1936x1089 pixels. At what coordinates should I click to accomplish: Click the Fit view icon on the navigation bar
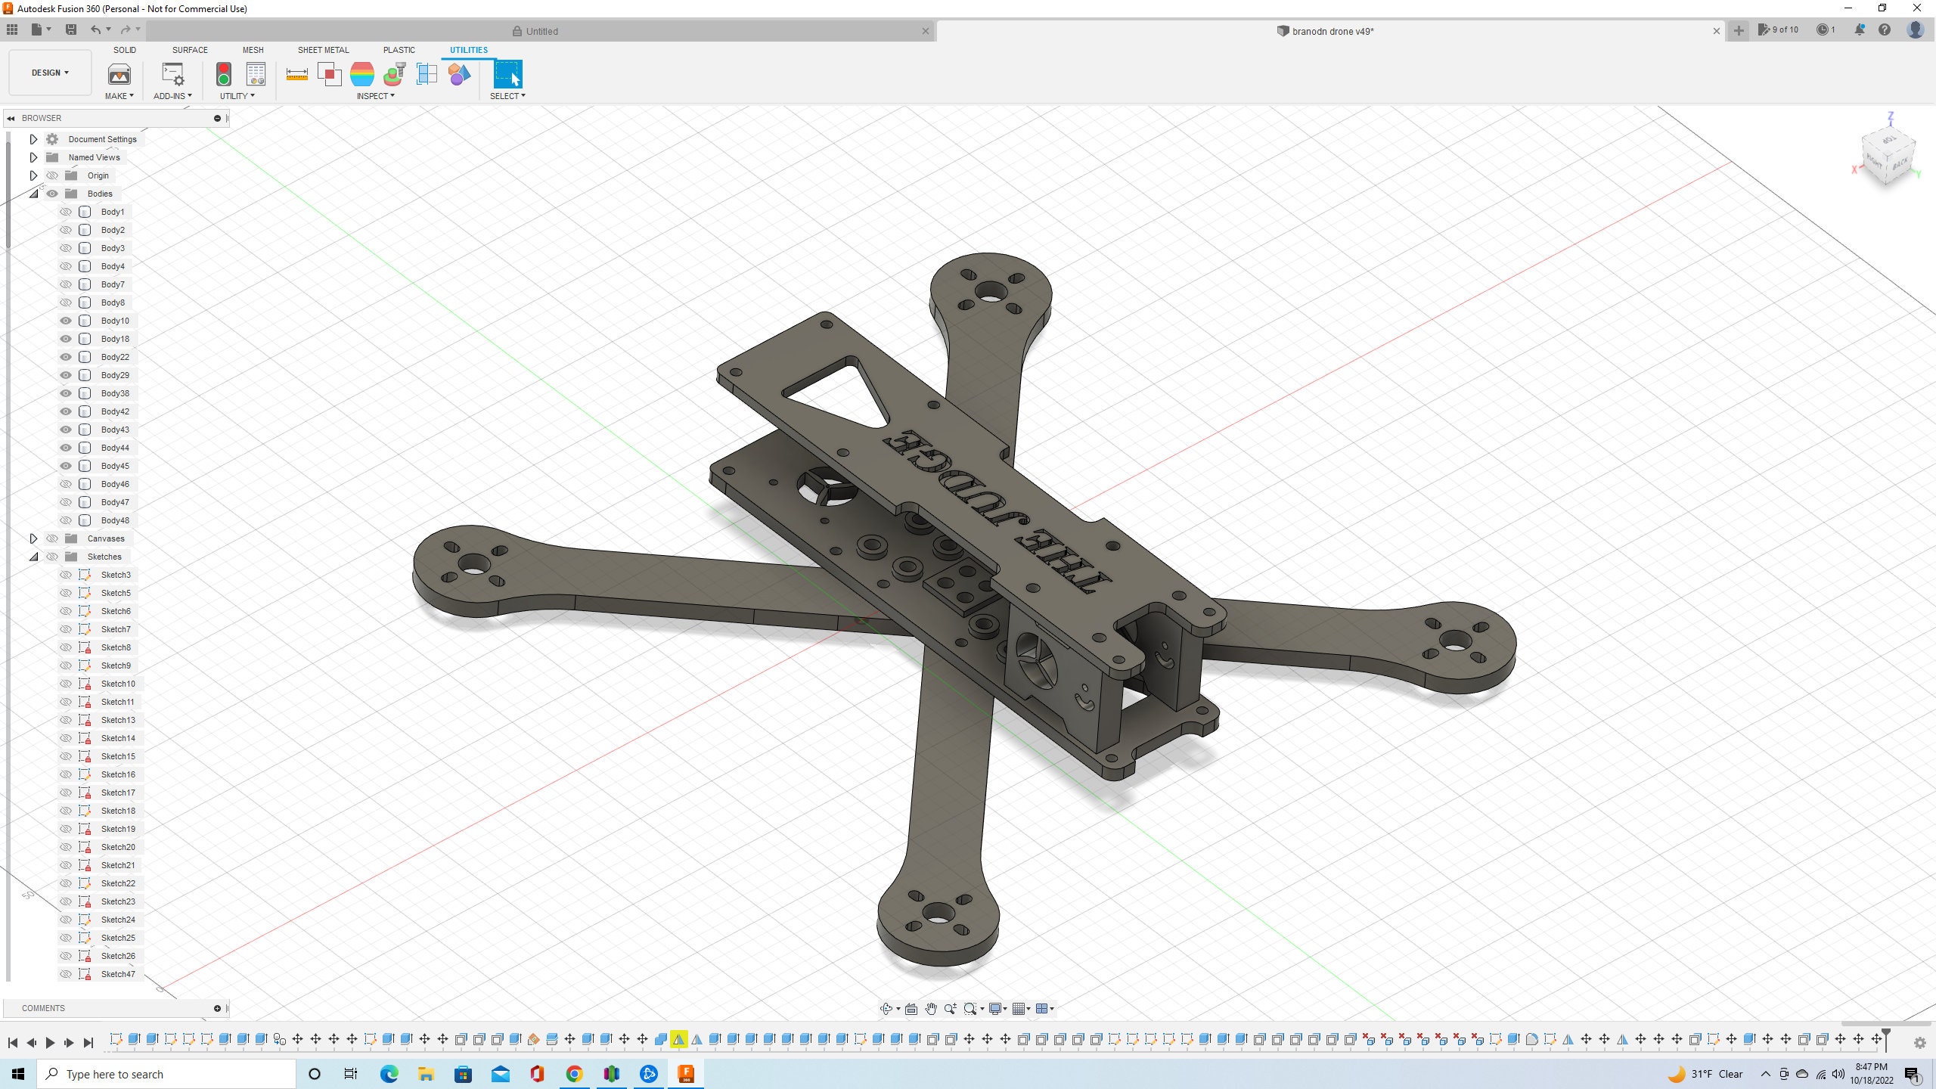pos(970,1008)
